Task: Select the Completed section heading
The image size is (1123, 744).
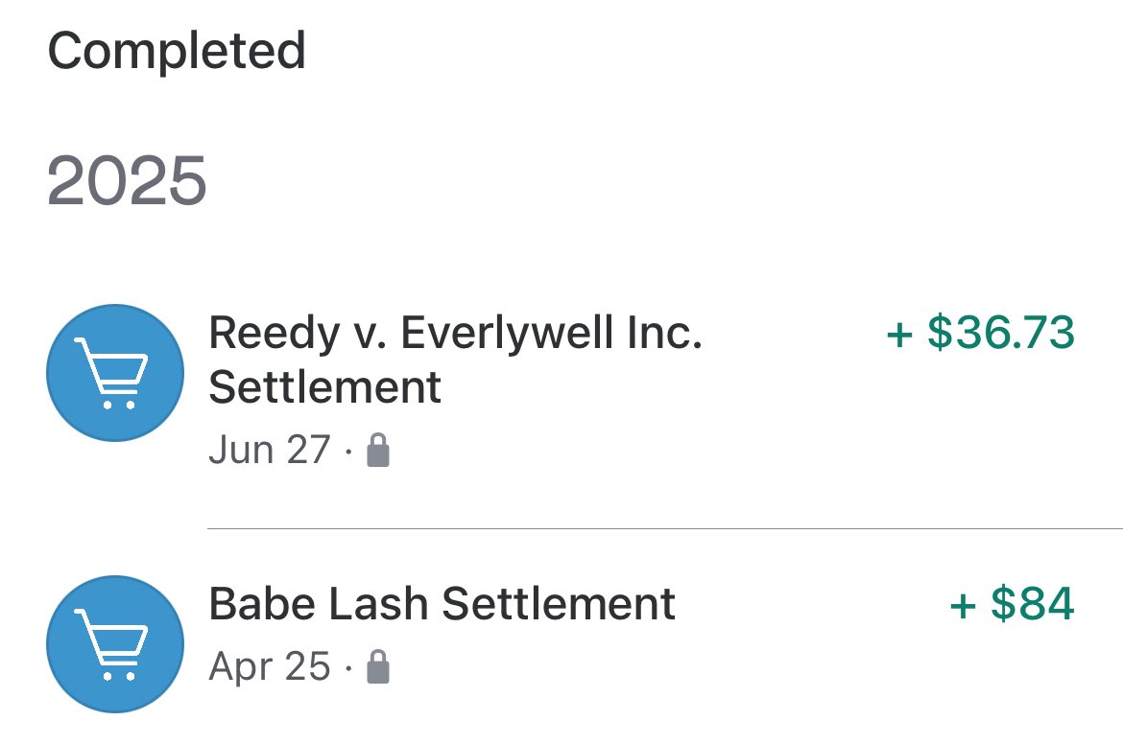Action: click(177, 52)
